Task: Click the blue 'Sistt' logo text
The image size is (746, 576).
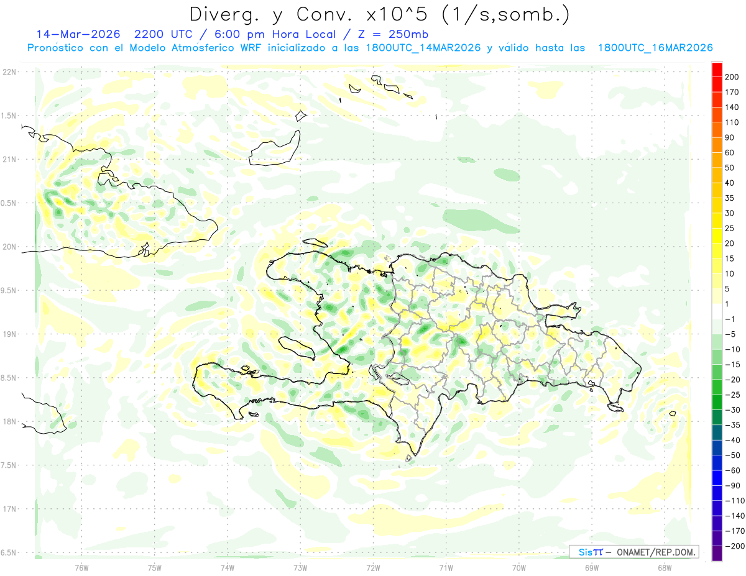Action: click(590, 552)
